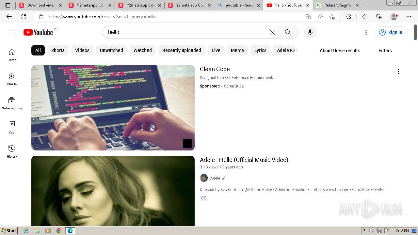
Task: Open Edge Settings and more menu
Action: point(409,17)
